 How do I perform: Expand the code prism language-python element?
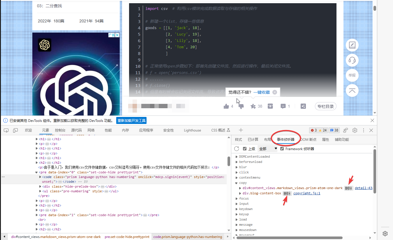pyautogui.click(x=40, y=177)
